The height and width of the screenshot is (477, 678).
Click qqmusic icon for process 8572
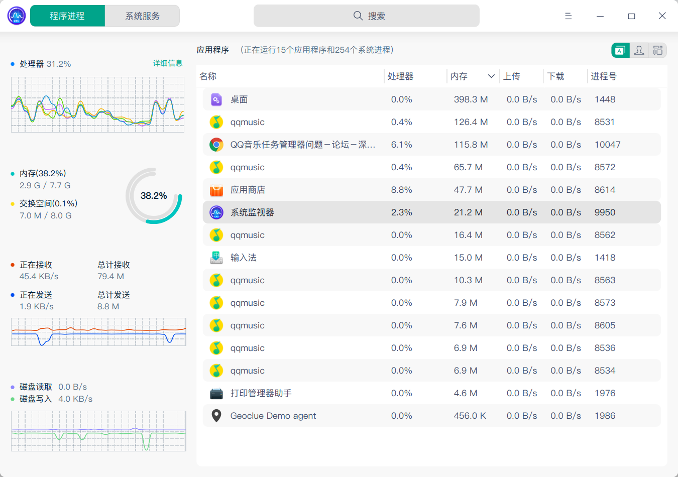click(216, 167)
